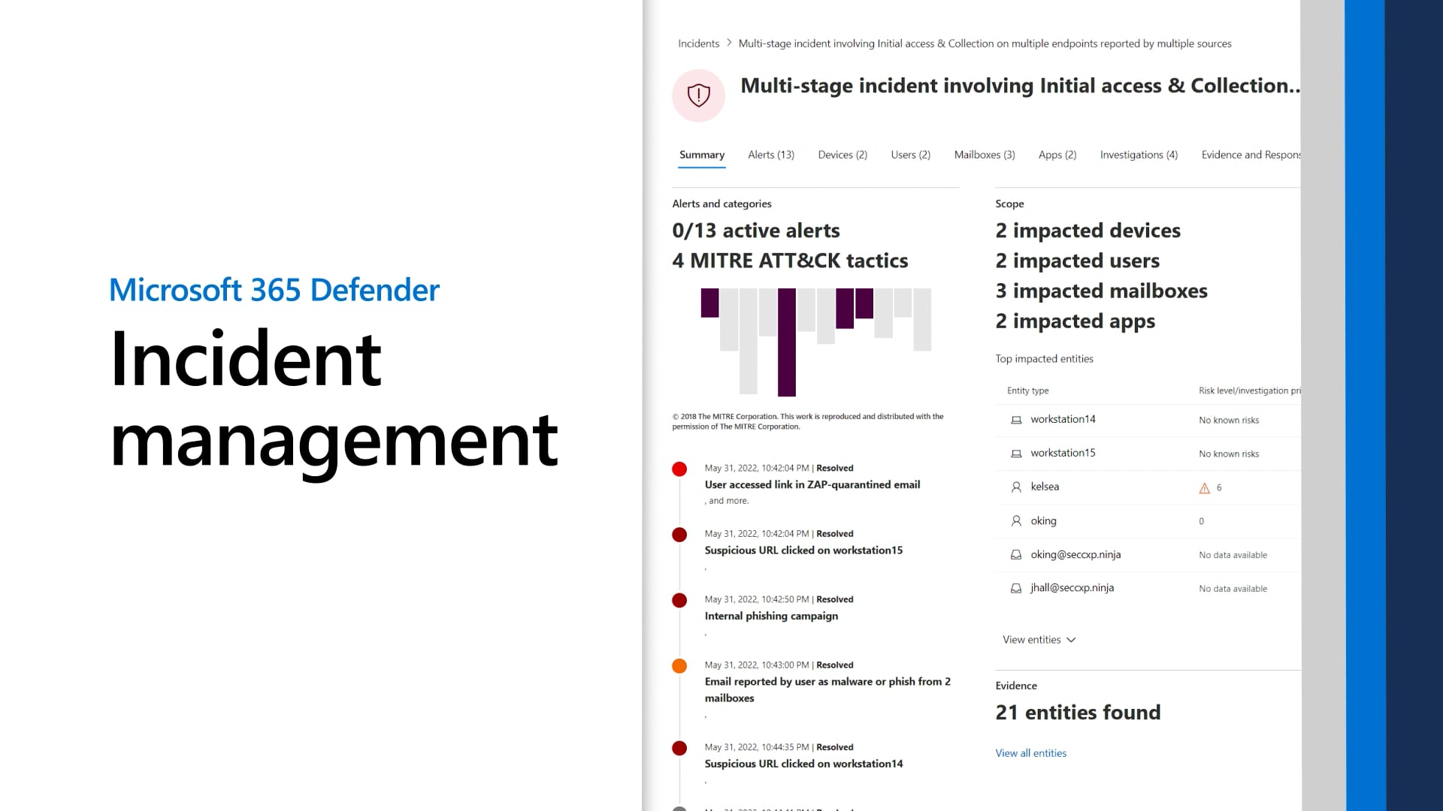
Task: Click the breadcrumb chevron after Incidents
Action: pos(729,43)
